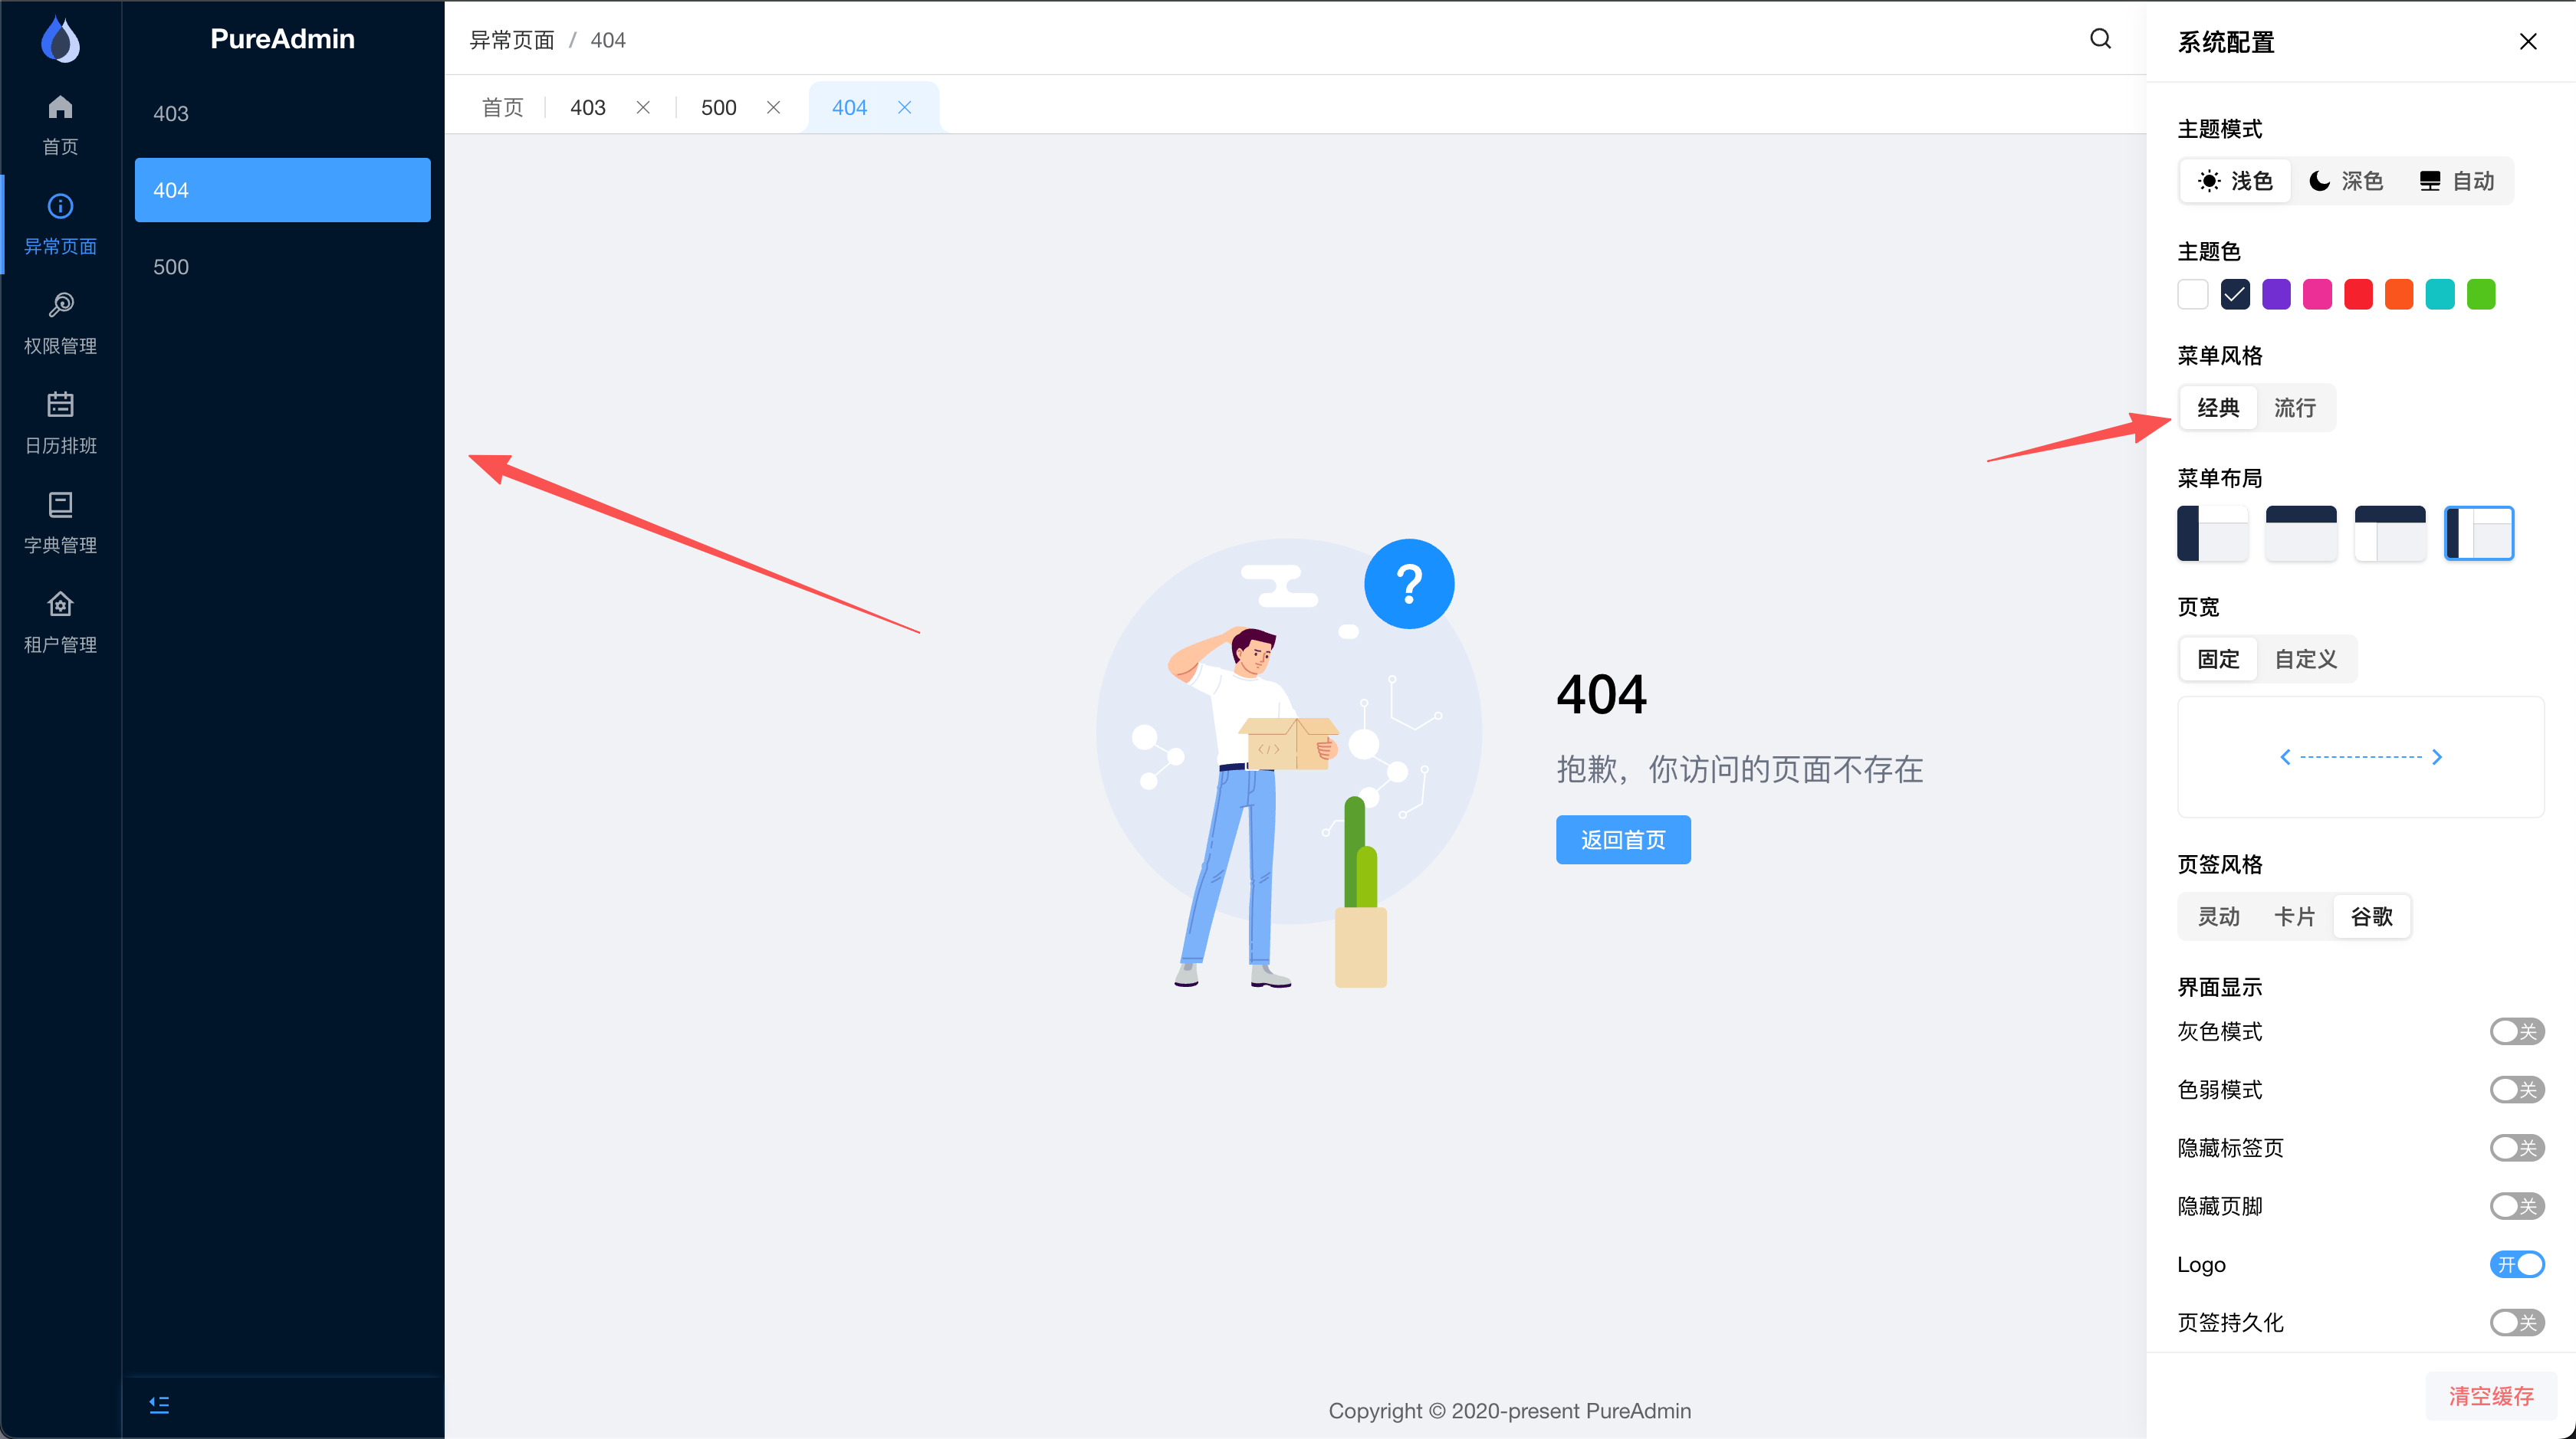
Task: Switch menu style to 流行
Action: point(2294,408)
